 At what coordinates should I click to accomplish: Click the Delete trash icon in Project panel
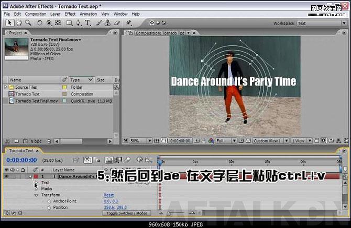point(49,141)
